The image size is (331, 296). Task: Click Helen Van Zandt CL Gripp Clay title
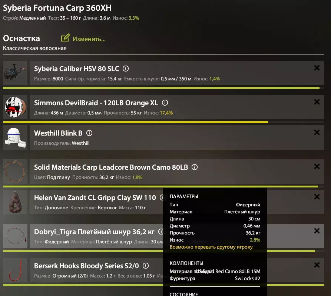pyautogui.click(x=95, y=198)
